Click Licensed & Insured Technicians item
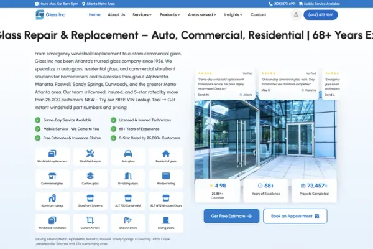Viewport: 373px width, 249px height. coord(141,120)
